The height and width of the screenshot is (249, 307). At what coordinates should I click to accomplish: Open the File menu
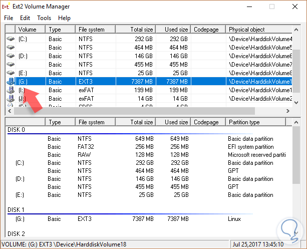(x=9, y=18)
